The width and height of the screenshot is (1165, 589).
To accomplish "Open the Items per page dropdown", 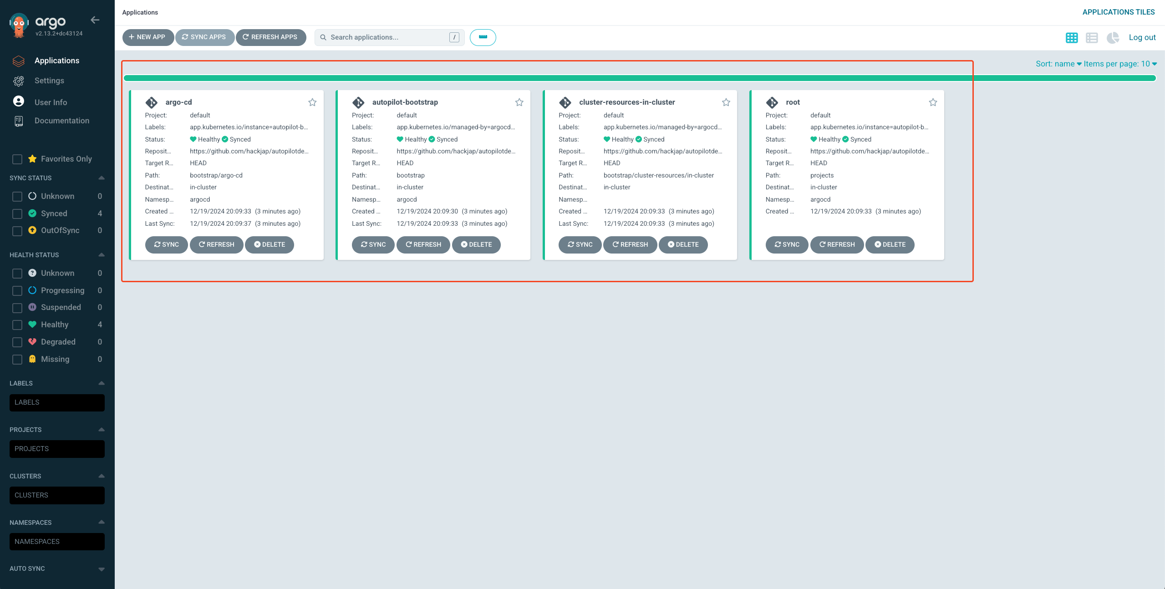I will [x=1120, y=64].
